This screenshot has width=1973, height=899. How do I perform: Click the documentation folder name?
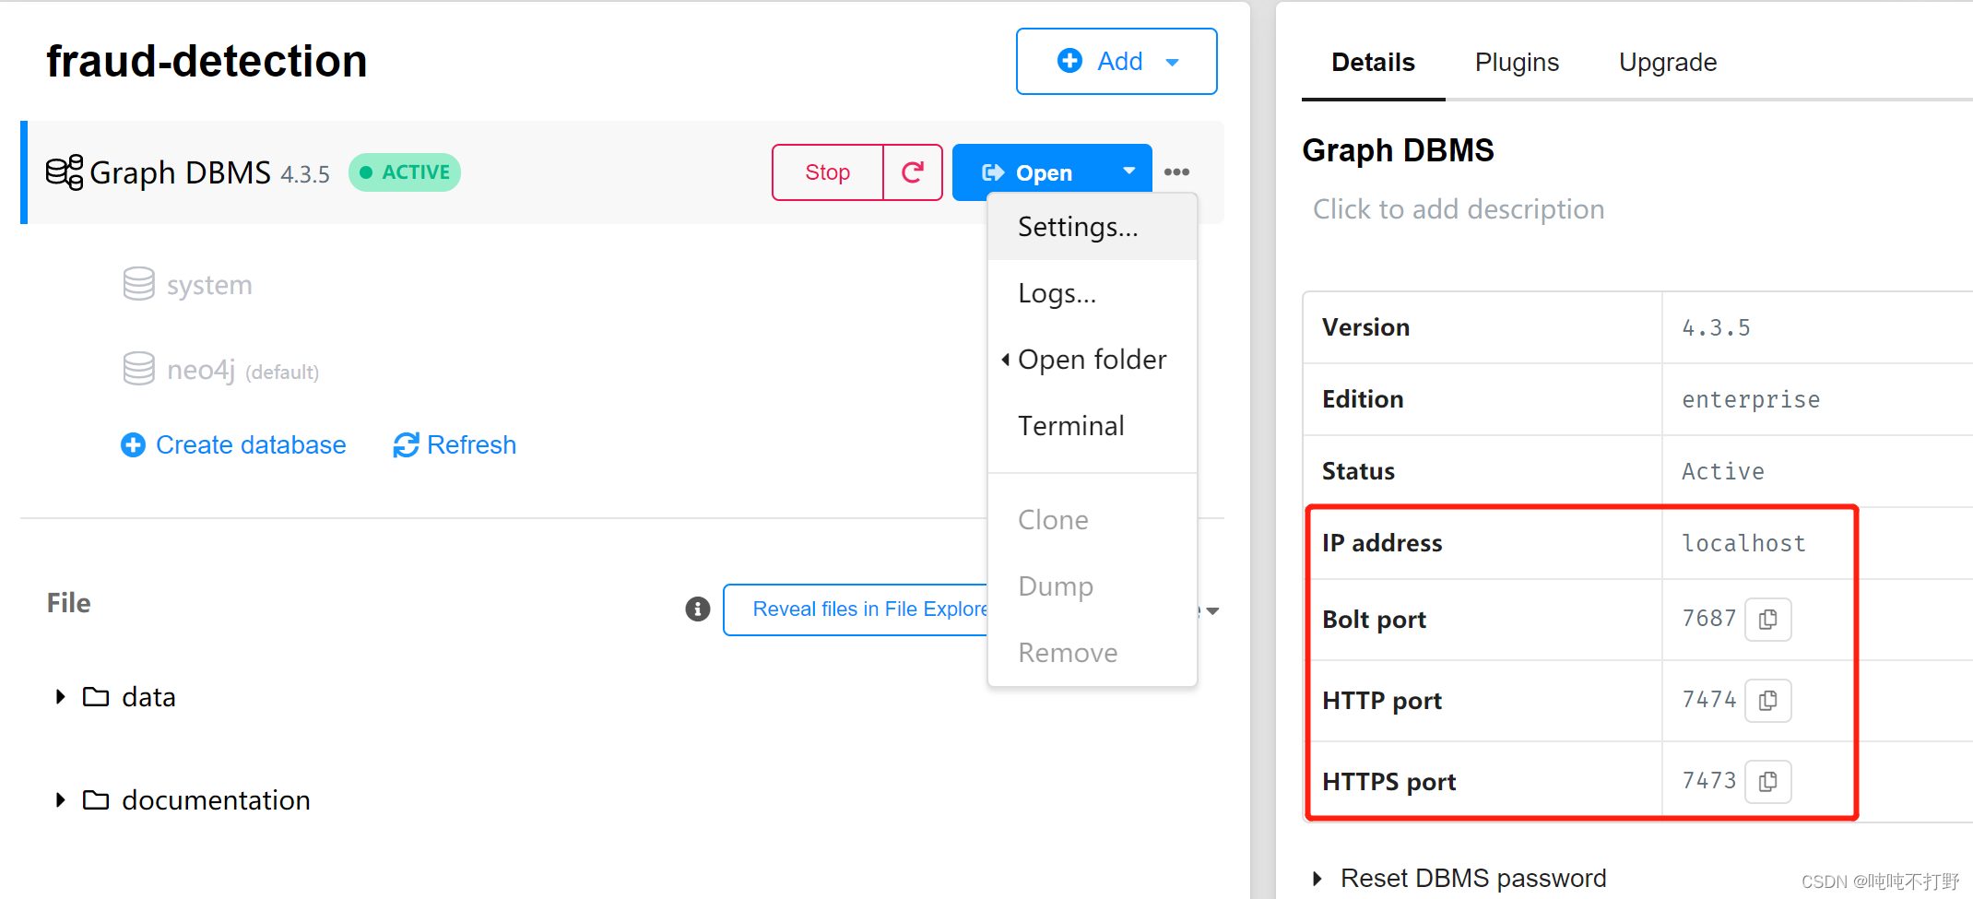(216, 800)
